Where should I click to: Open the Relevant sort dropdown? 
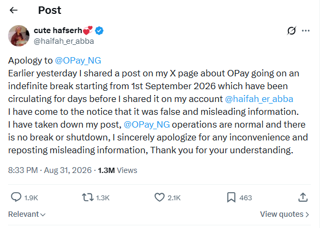pos(27,214)
